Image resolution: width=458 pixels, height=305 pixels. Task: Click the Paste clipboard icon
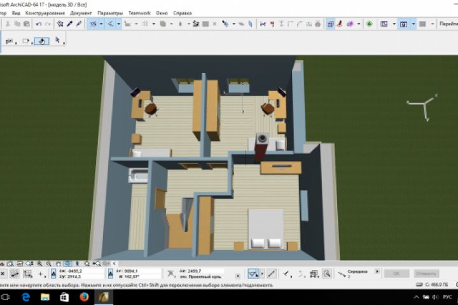coord(27,24)
